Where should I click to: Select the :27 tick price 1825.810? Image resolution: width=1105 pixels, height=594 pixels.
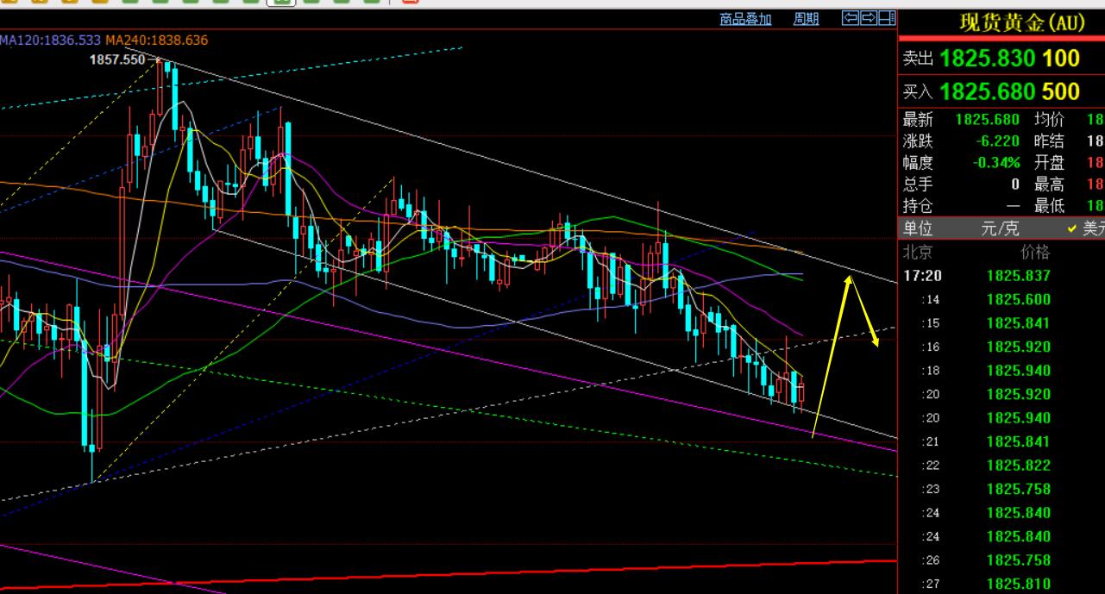[x=1019, y=584]
